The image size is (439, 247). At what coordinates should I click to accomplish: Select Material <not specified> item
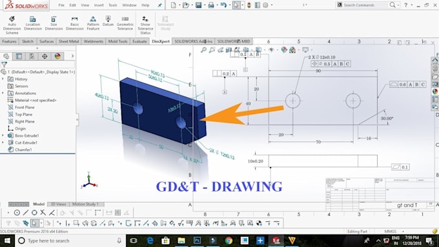[36, 100]
